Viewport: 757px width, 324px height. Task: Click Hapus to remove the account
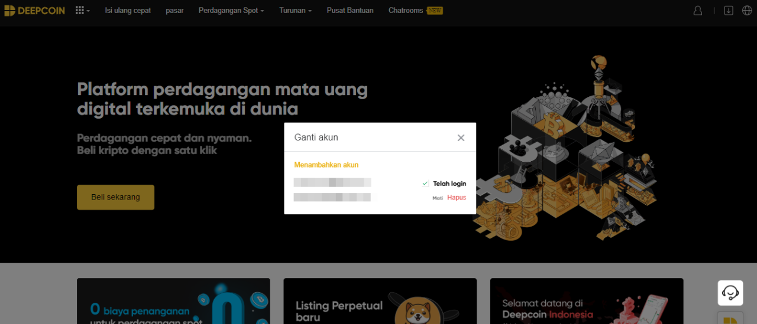coord(457,198)
